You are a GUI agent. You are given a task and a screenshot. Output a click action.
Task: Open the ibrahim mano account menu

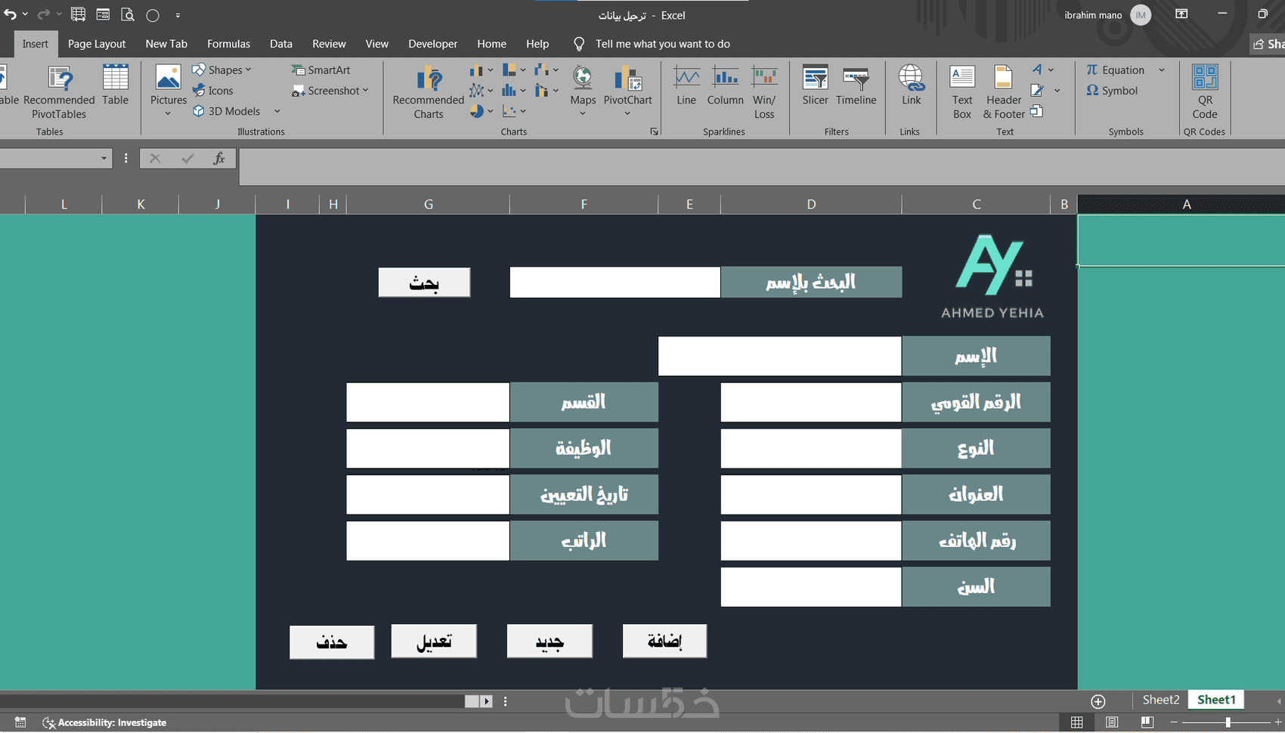[1107, 15]
